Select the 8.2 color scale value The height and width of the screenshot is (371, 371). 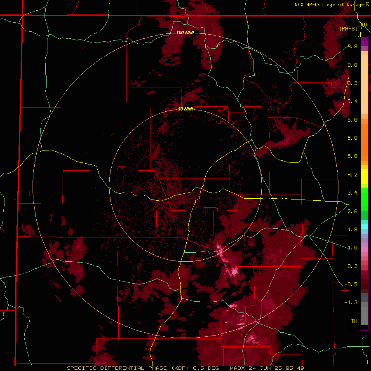point(352,83)
